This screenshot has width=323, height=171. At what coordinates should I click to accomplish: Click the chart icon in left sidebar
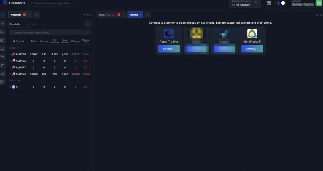tap(2, 23)
